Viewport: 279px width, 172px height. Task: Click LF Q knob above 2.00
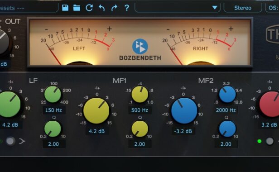click(x=53, y=129)
